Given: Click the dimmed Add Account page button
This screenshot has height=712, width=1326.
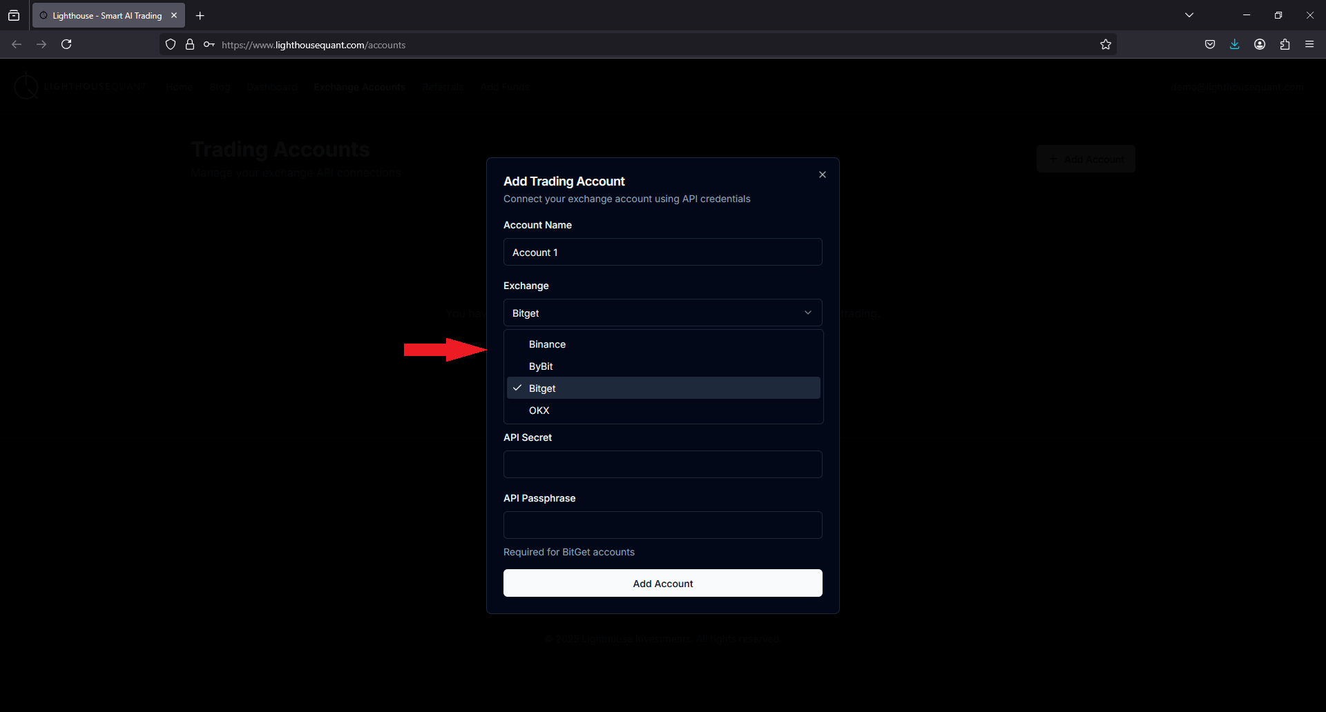Looking at the screenshot, I should tap(1086, 159).
